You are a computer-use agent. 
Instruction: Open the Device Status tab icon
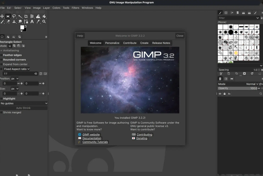point(8,37)
